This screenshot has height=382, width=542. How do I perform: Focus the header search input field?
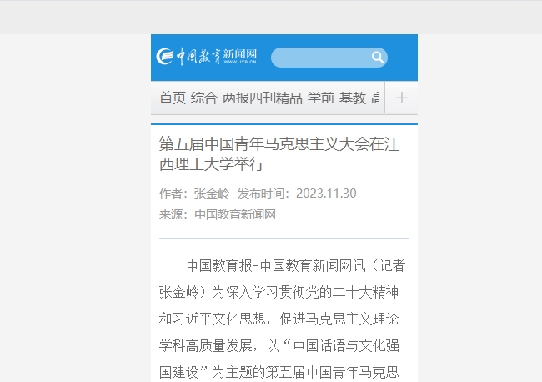pos(321,58)
